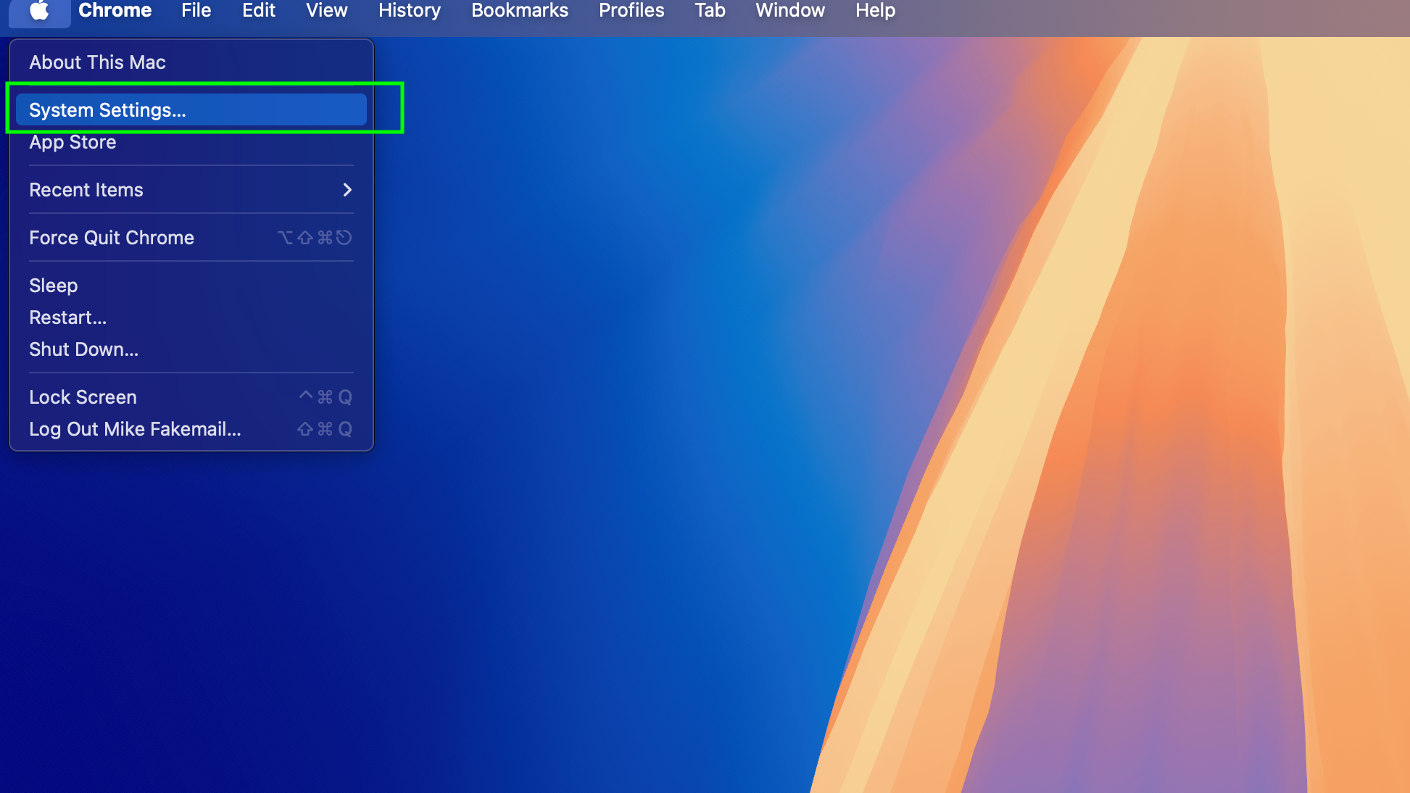Select Shut Down
1410x793 pixels.
pos(83,349)
